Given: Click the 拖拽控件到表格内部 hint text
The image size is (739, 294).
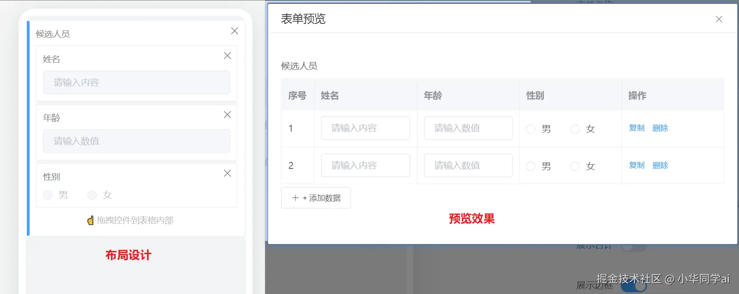Looking at the screenshot, I should point(135,220).
